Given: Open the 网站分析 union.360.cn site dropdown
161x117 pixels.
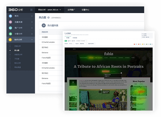Looking at the screenshot, I should click(50, 10).
